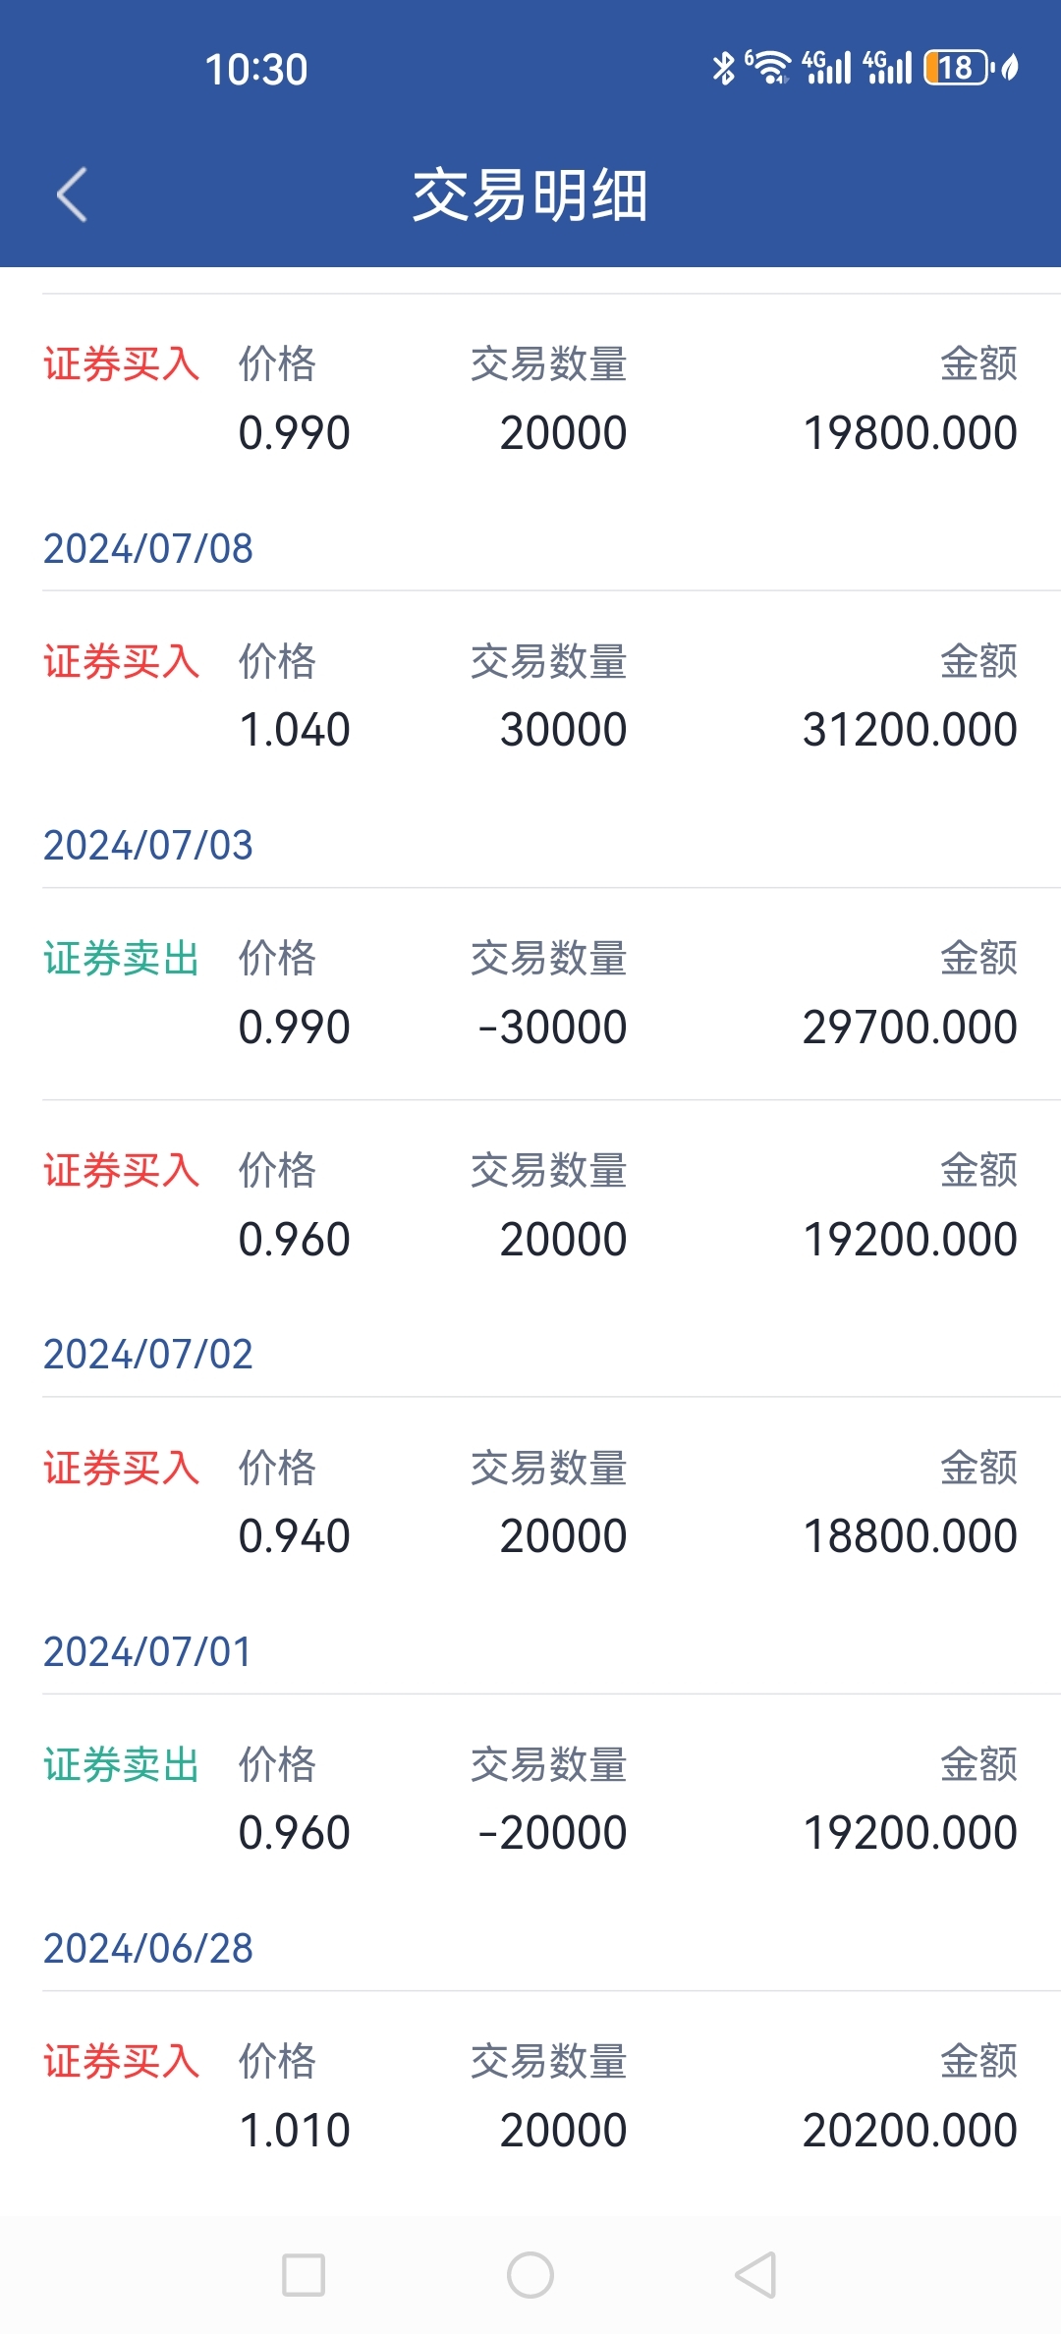
Task: Select the buy entry priced 0.940
Action: point(530,1502)
